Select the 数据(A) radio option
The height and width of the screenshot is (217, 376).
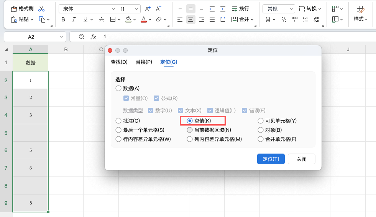[118, 88]
